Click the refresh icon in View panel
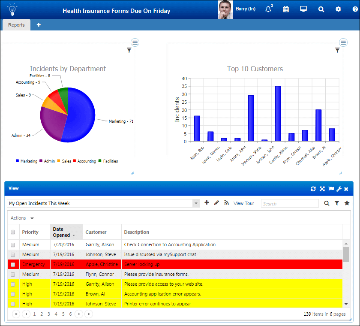The height and width of the screenshot is (326, 360). pos(313,189)
